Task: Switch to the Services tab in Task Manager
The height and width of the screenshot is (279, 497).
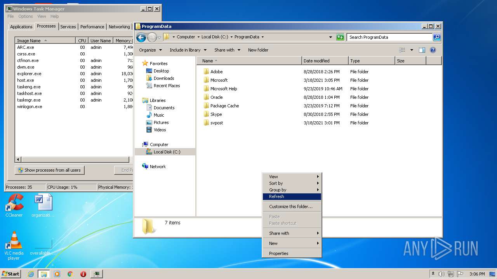Action: click(x=68, y=27)
